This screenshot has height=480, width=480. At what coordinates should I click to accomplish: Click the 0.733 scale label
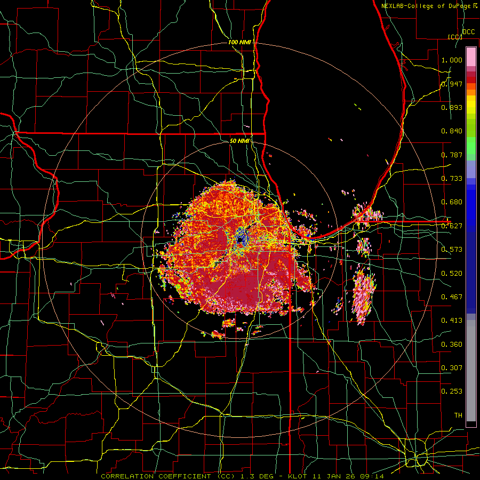tap(452, 179)
